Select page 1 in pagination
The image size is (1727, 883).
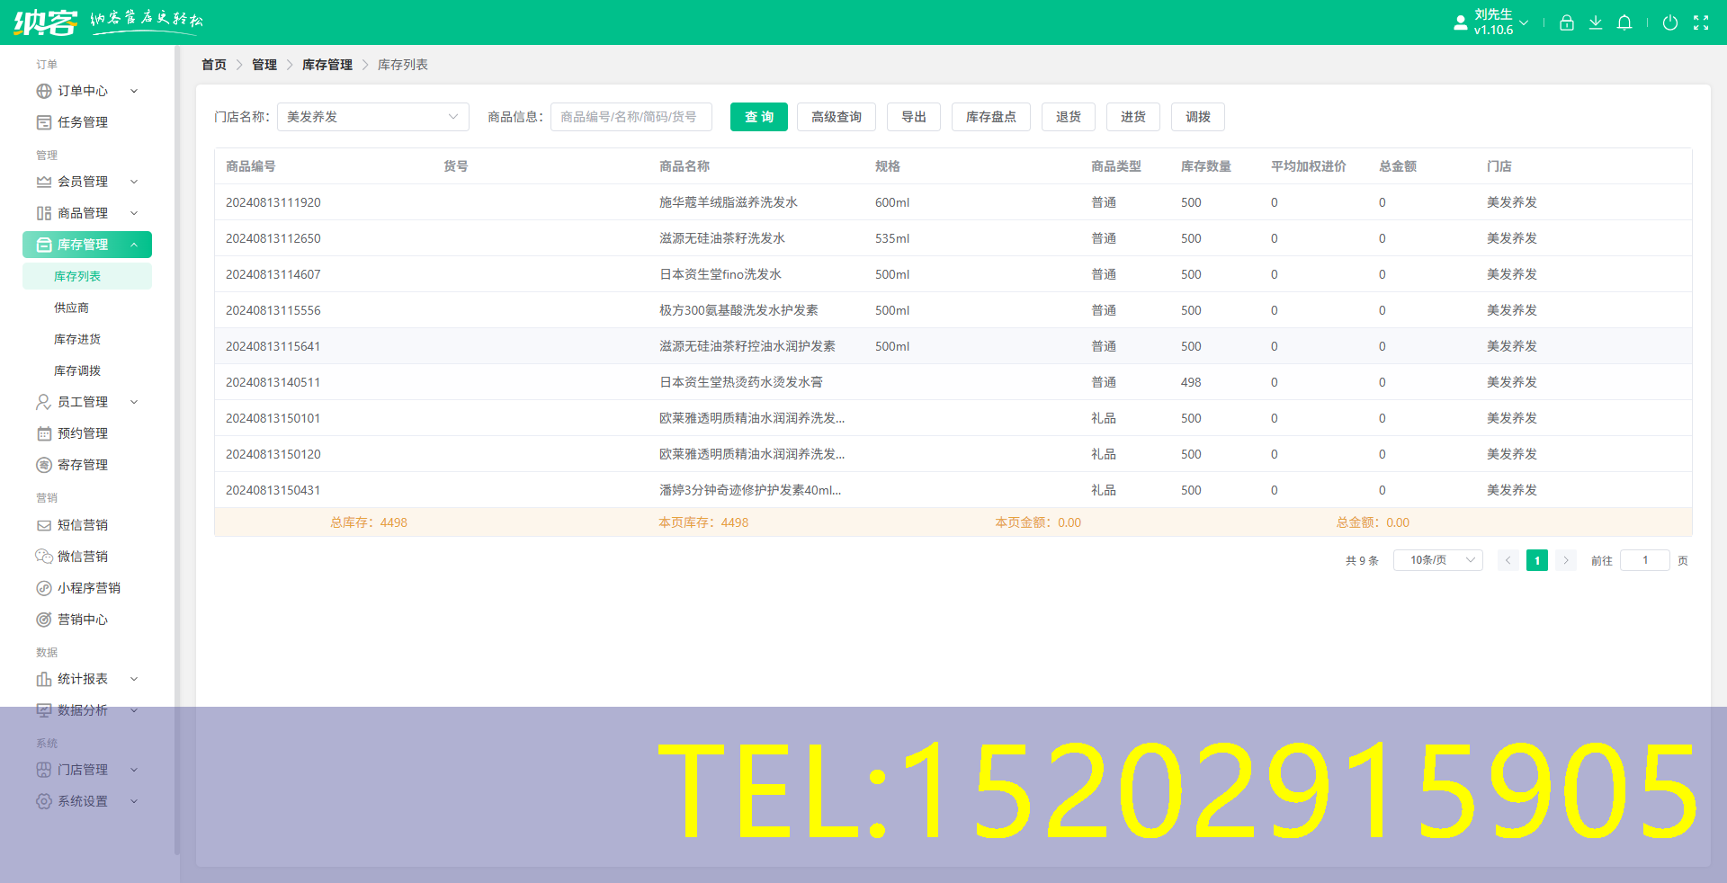1537,560
